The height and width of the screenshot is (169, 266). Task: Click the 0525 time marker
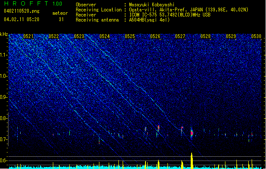click(130, 36)
